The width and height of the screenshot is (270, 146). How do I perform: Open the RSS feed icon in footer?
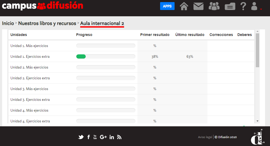pos(119,137)
